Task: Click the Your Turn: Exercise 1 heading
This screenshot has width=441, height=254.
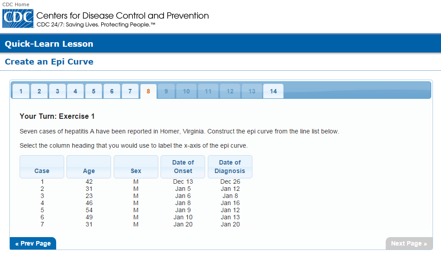Action: pos(57,116)
